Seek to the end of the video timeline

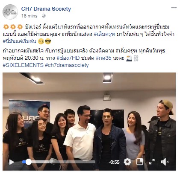(94, 162)
